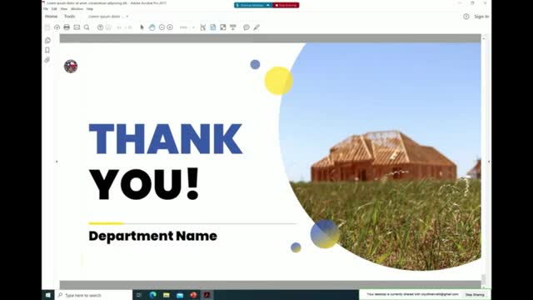Click the zoom percentage field
The image size is (533, 300).
[183, 27]
